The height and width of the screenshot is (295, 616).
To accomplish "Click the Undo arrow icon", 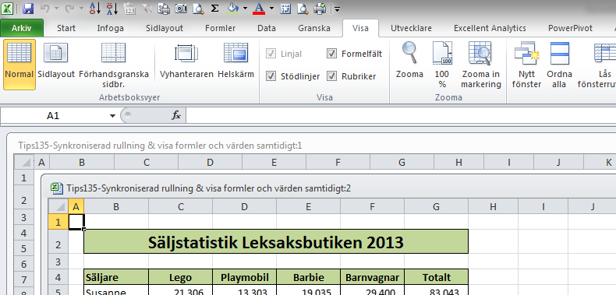I will [45, 9].
